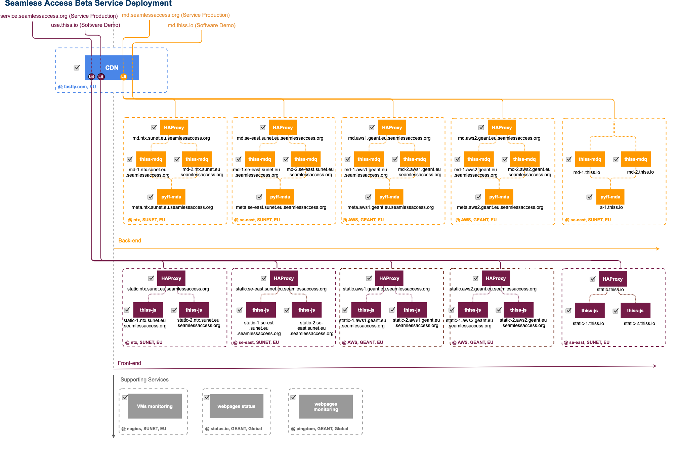Click the md.thiss.io Software Demo label
Image resolution: width=676 pixels, height=455 pixels.
pos(202,26)
